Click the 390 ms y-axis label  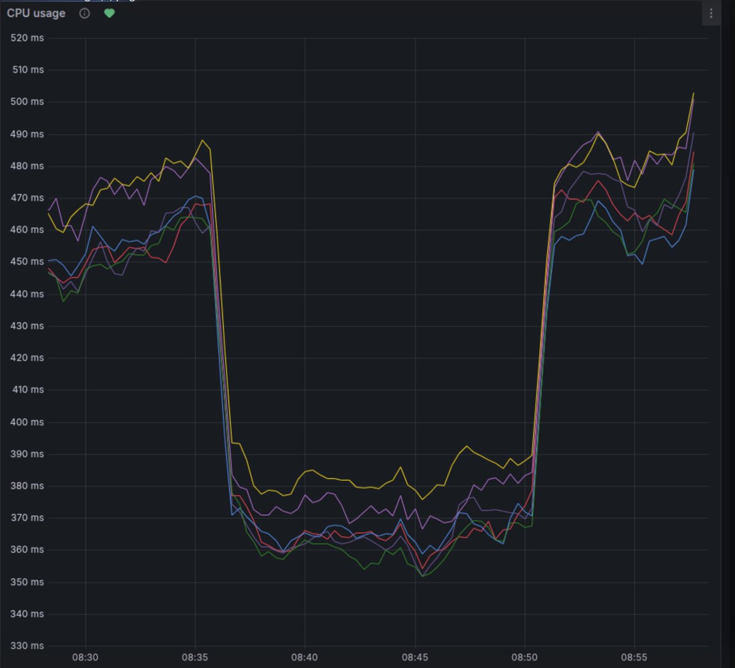click(28, 454)
